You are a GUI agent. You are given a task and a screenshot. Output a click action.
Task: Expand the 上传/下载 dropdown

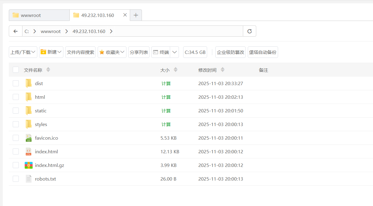pos(23,52)
